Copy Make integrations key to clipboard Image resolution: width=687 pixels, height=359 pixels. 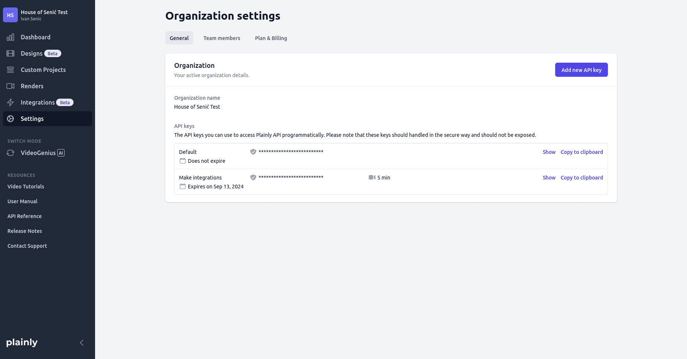pos(582,178)
